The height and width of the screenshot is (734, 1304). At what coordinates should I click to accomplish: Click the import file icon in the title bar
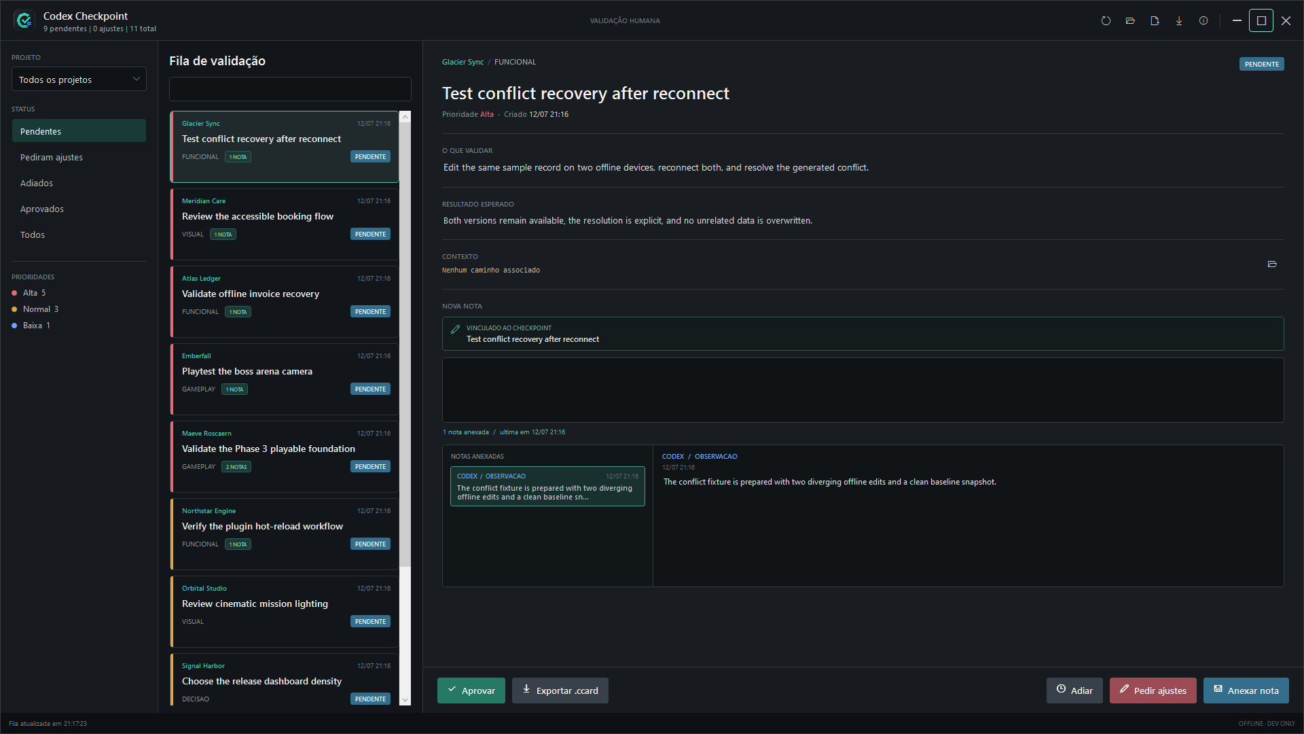[1155, 21]
